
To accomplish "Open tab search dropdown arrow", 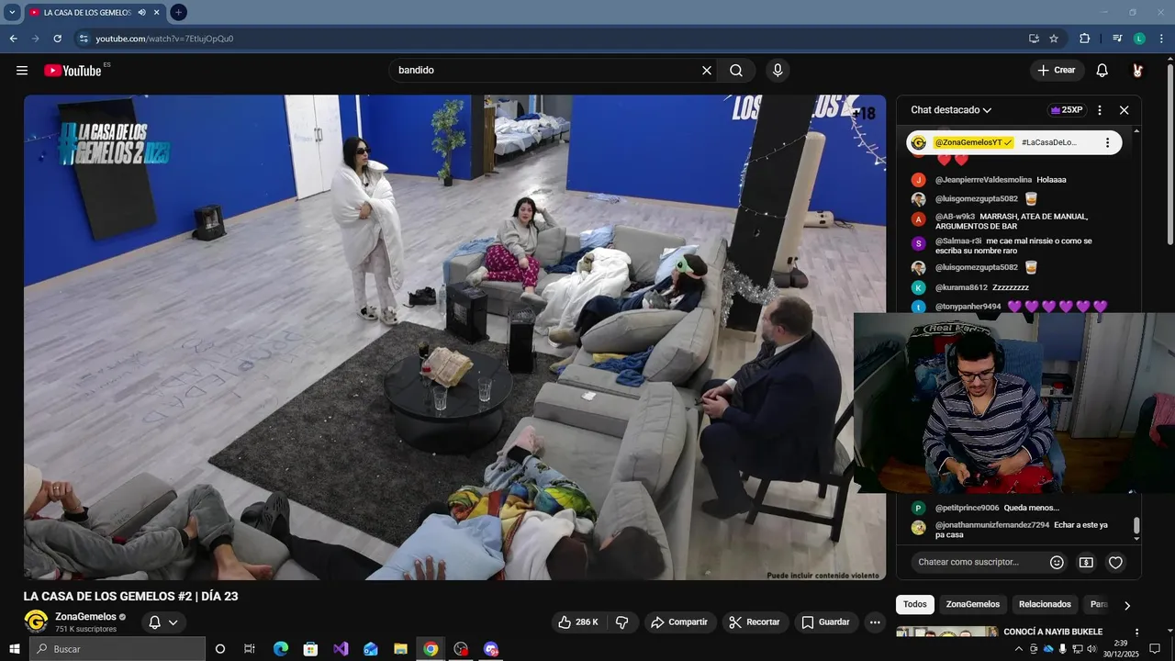I will pos(12,12).
